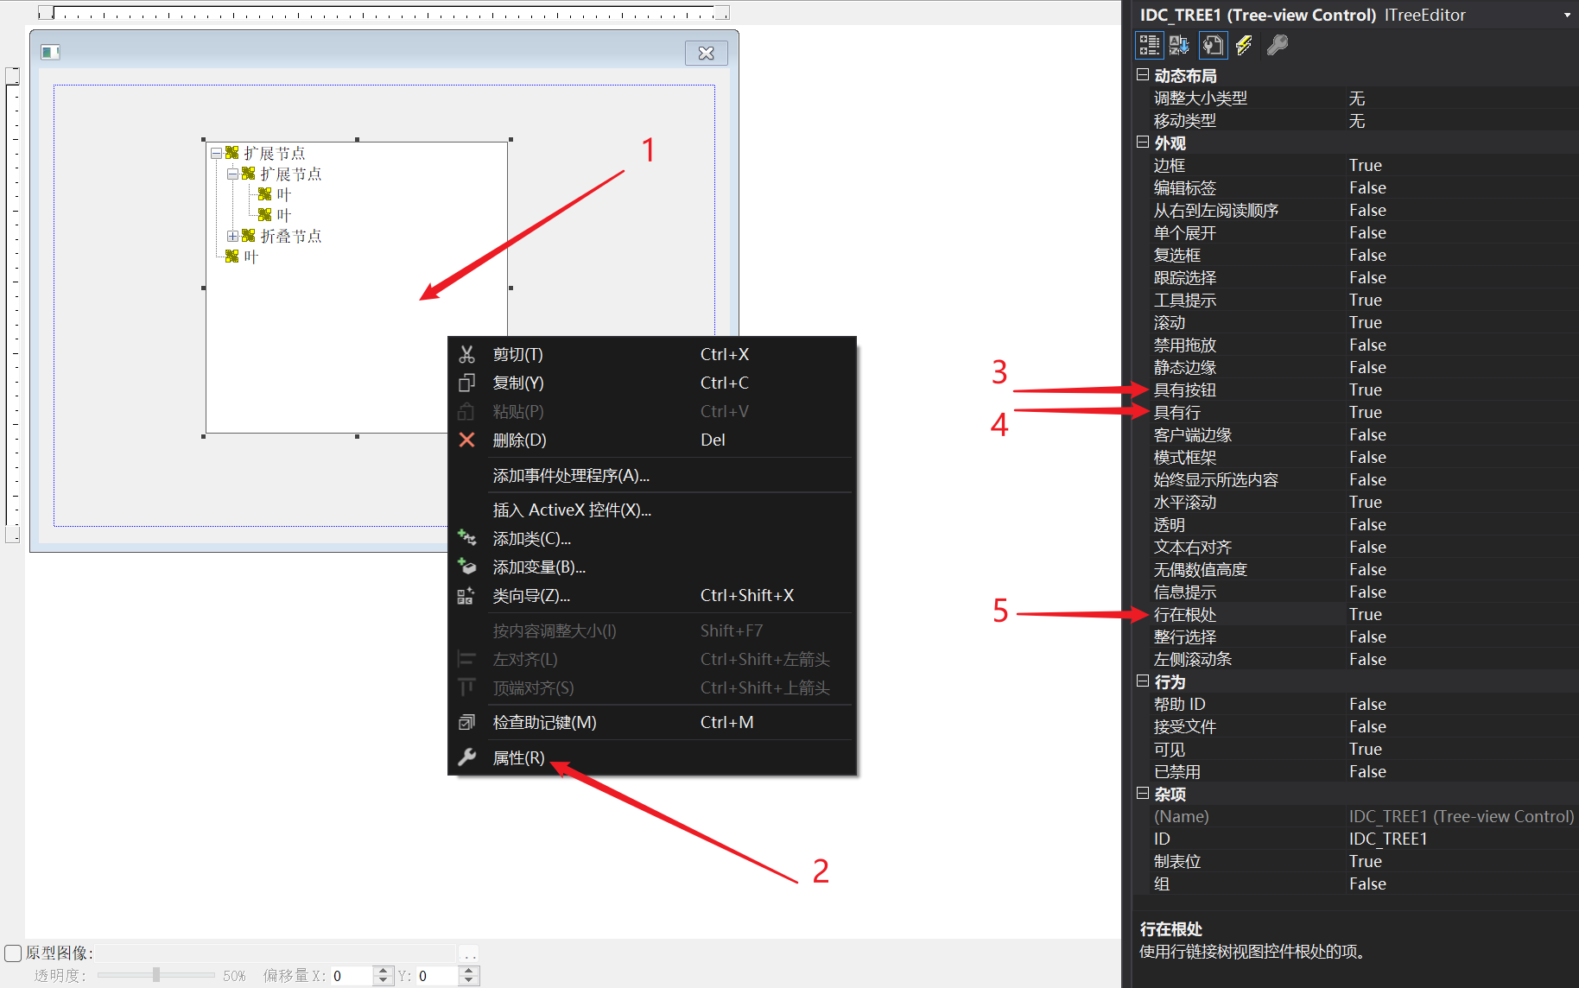
Task: Increase the X offset with up stepper
Action: tap(384, 971)
